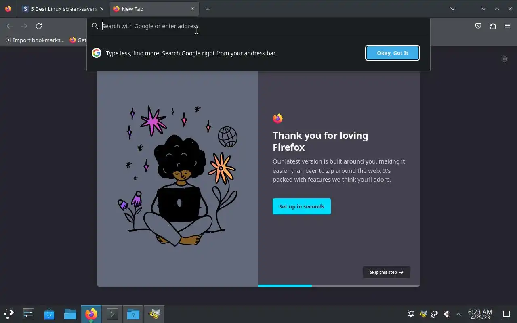Screen dimensions: 517x323
Task: Launch Discover software center from taskbar
Action: (x=49, y=314)
